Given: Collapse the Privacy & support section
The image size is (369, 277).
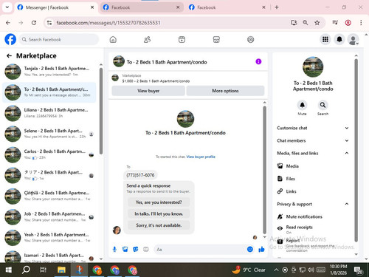Looking at the screenshot, I should pos(312,204).
